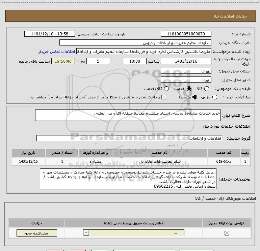Screen dimensions: 260x251
Task: Click the deadline hour field 10:00
Action: tap(135, 61)
